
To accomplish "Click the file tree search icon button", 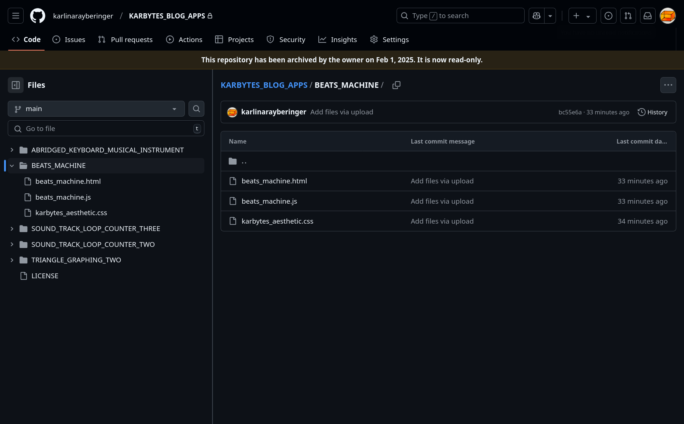I will point(196,109).
